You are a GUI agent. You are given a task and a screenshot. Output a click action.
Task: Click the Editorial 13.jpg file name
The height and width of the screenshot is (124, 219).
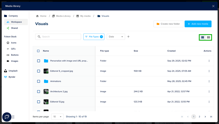(x=57, y=102)
